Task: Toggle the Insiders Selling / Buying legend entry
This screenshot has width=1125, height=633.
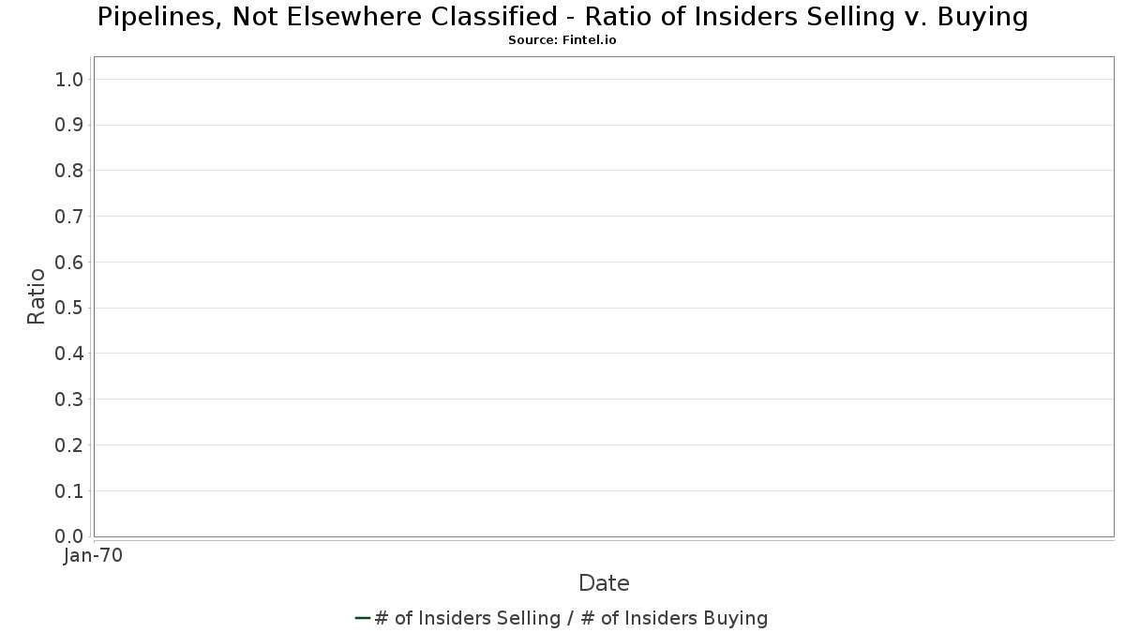Action: [x=562, y=618]
